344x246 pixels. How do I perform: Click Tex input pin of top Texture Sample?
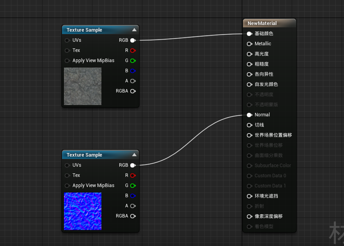click(x=67, y=50)
